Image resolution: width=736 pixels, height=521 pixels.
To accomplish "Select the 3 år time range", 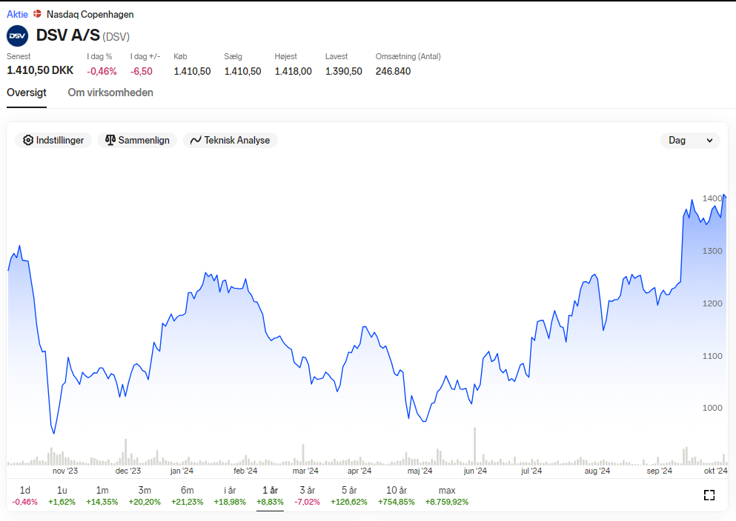I will pyautogui.click(x=308, y=496).
